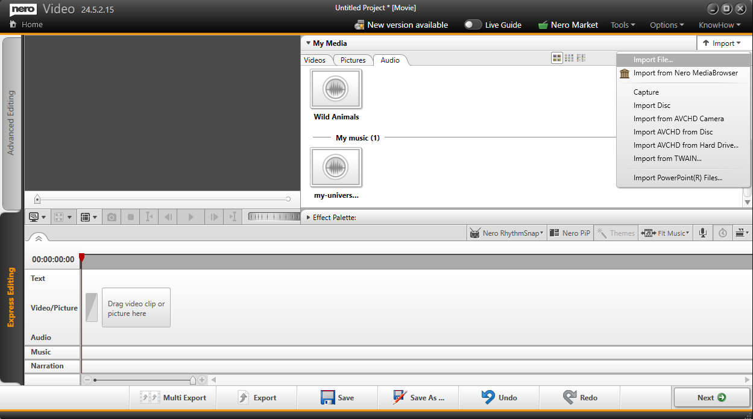Choose Import AVCHD from Disc

point(684,132)
